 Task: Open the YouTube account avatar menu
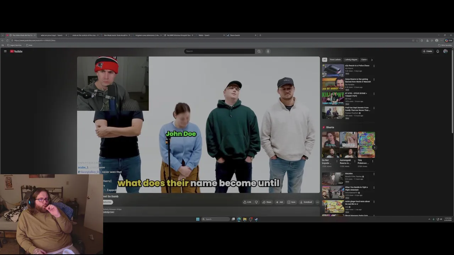click(445, 51)
